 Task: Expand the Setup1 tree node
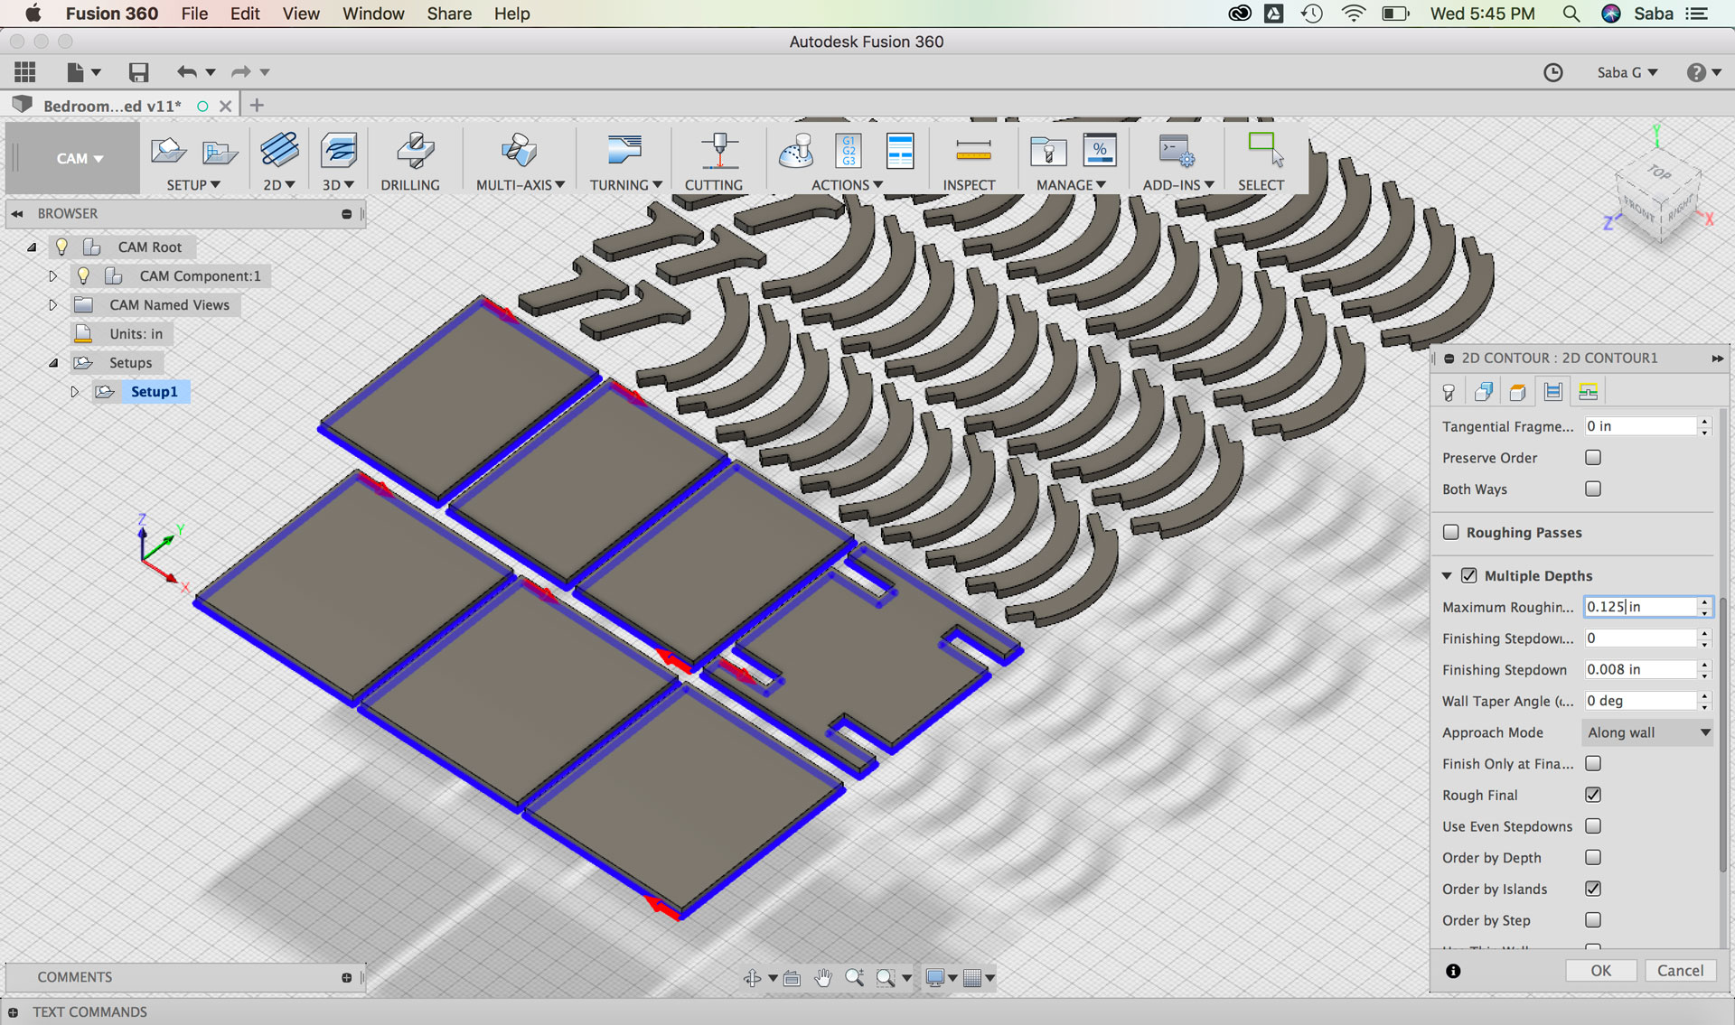click(x=75, y=391)
